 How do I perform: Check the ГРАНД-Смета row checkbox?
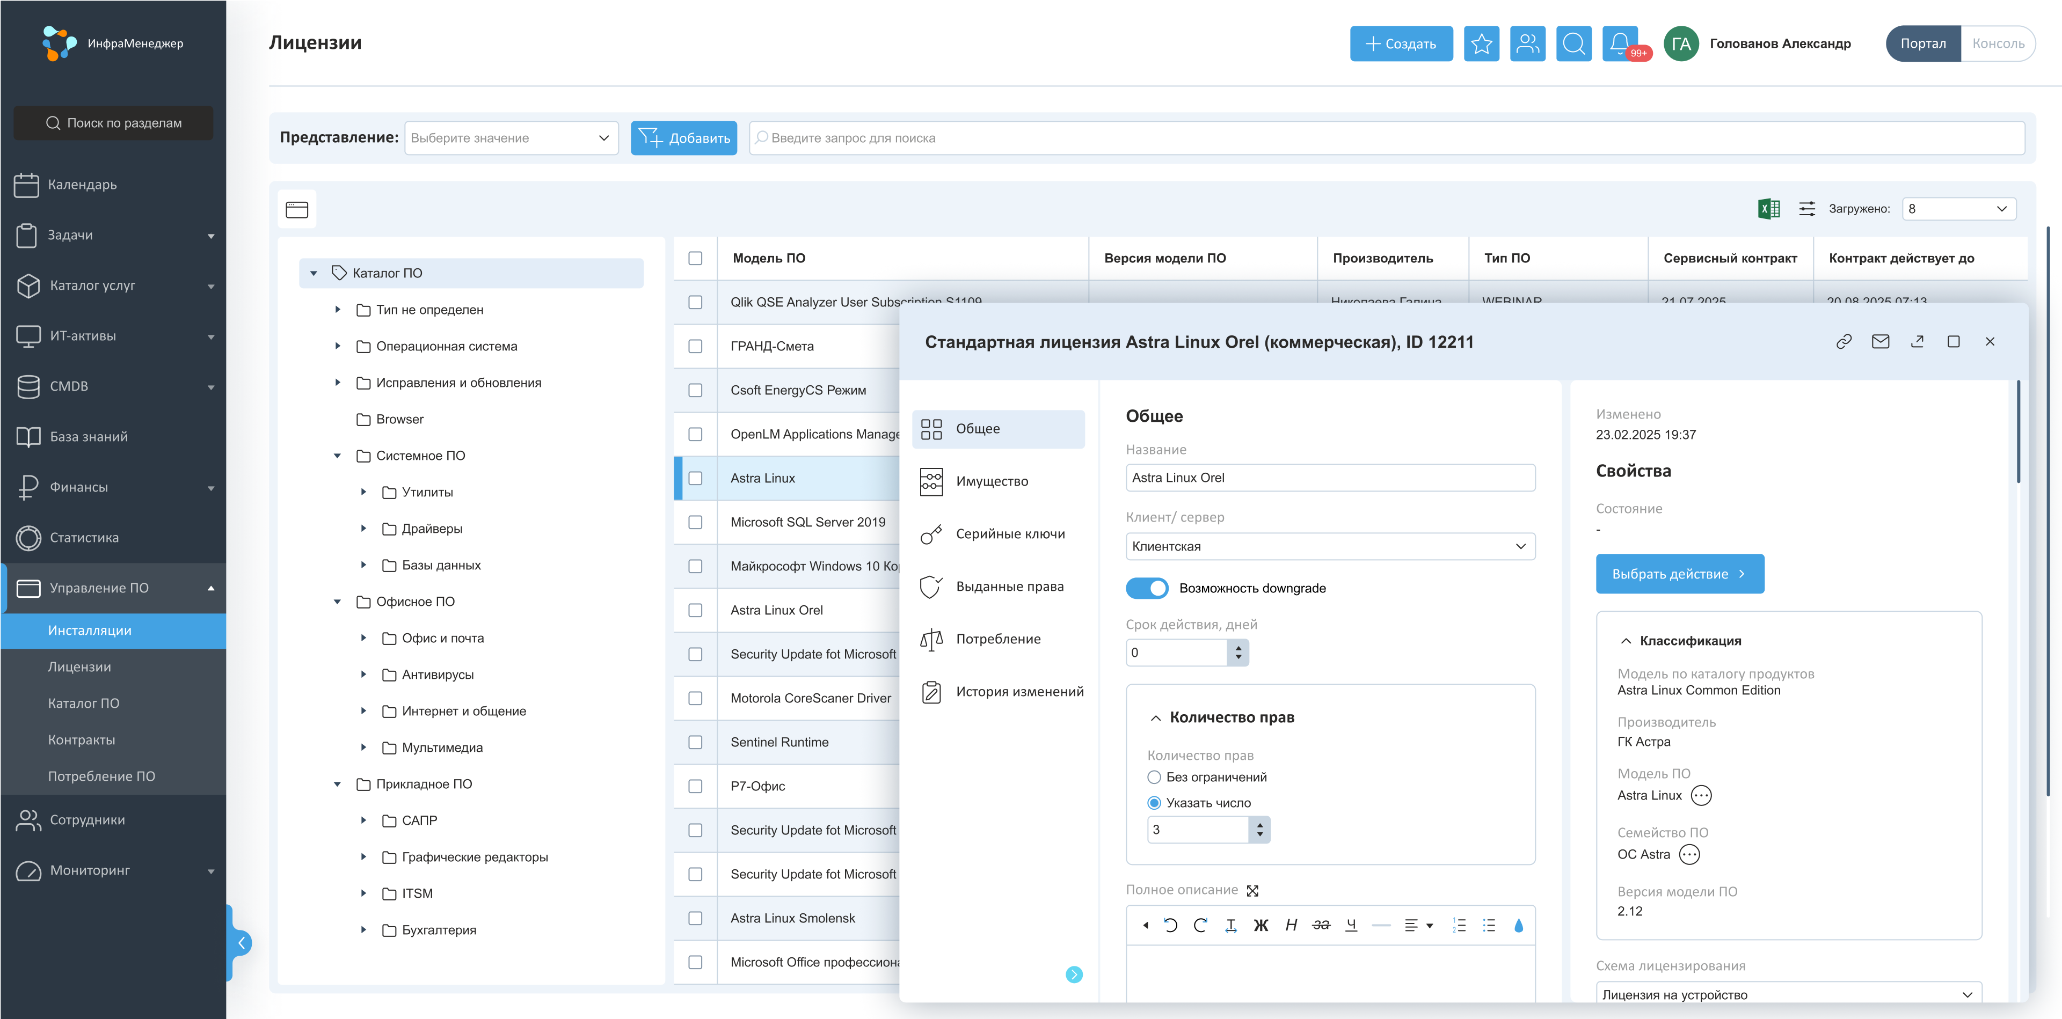[x=695, y=346]
